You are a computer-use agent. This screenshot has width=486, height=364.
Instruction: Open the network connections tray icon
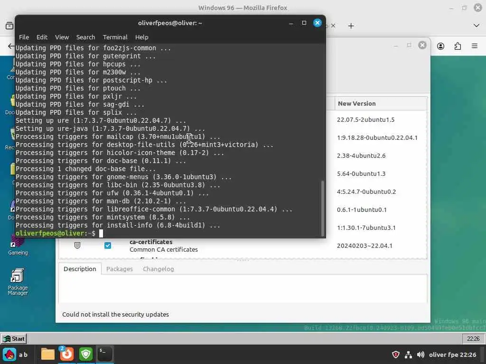point(409,355)
